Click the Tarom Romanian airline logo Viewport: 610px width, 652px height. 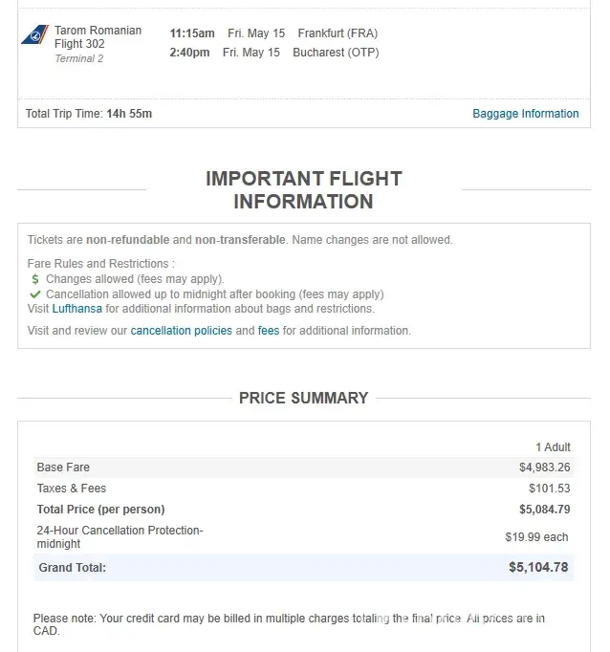click(35, 34)
